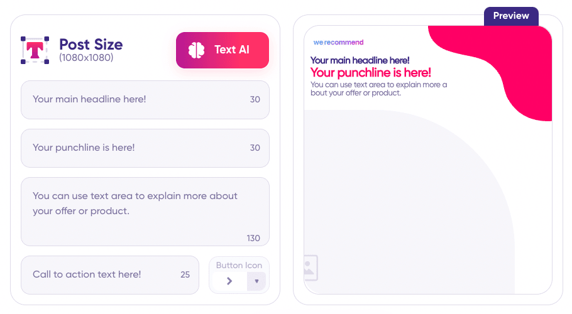Click the main headline text in preview
The image size is (572, 314).
click(x=360, y=60)
